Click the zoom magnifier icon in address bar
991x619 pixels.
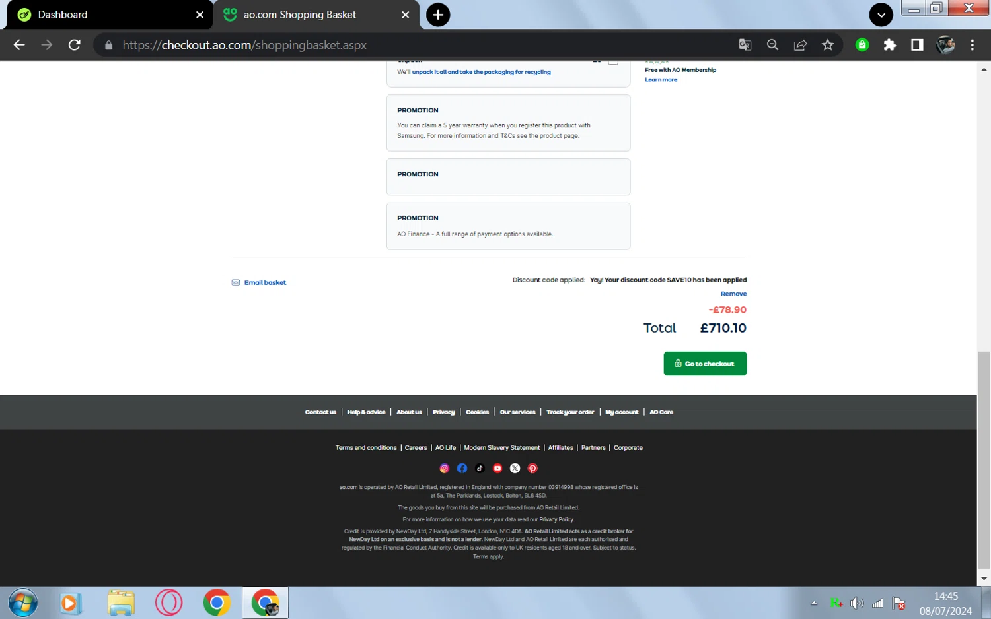coord(772,45)
